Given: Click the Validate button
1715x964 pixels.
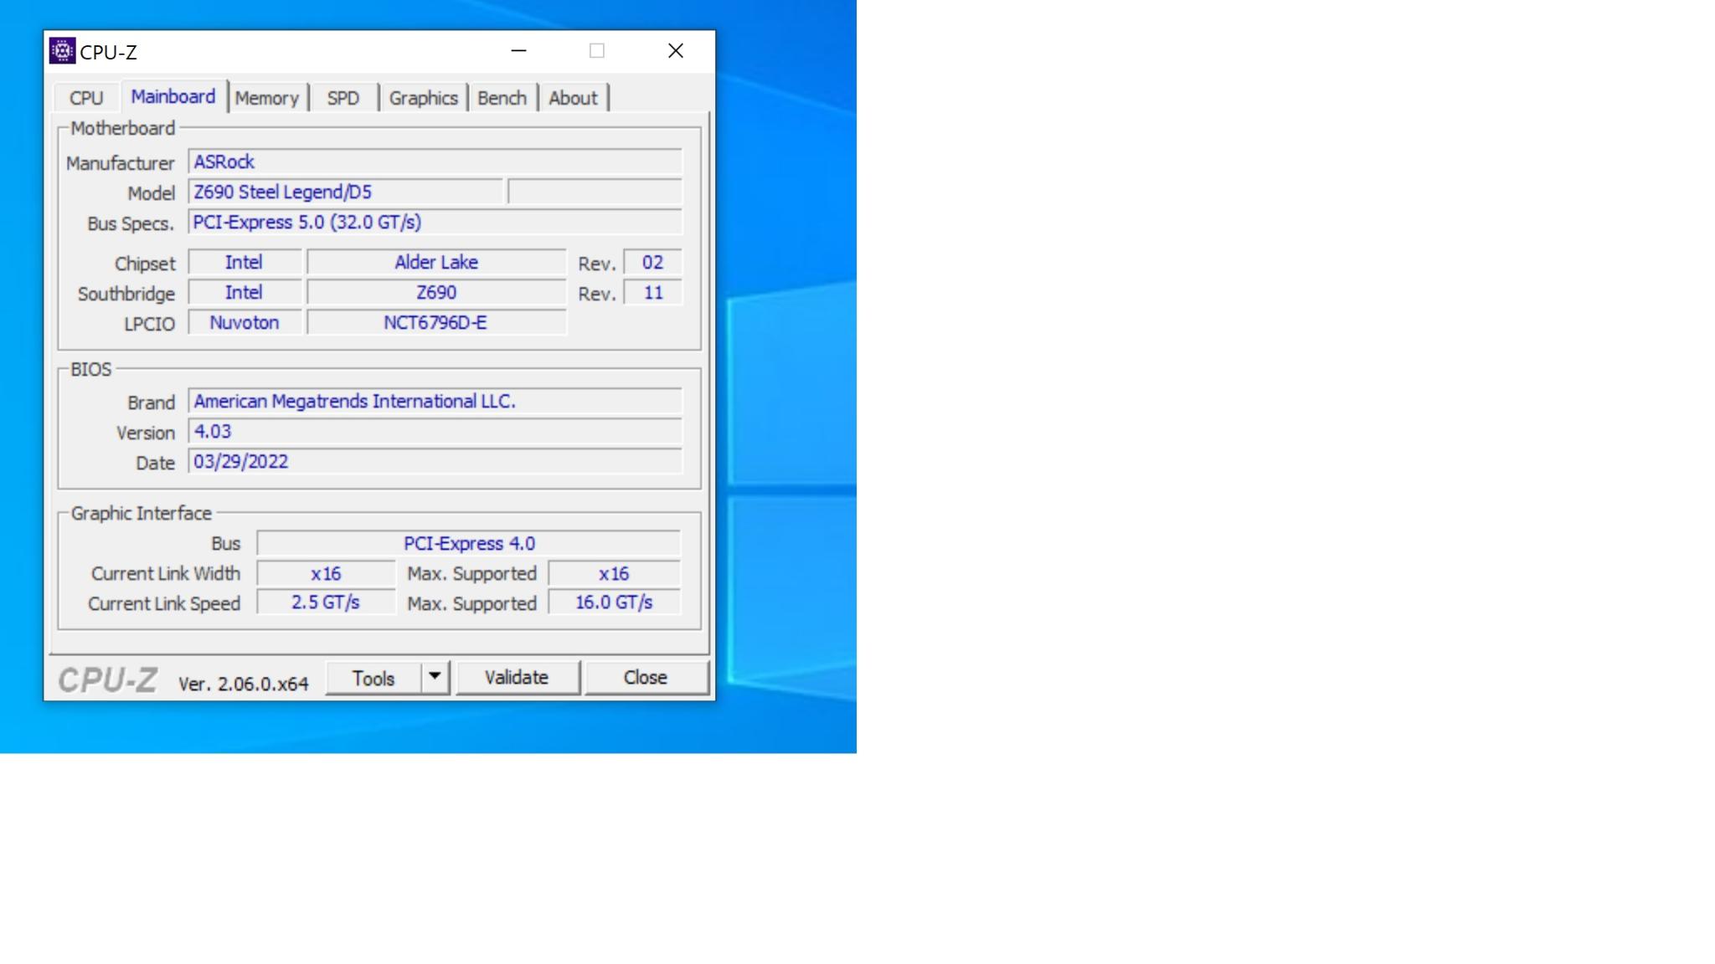Looking at the screenshot, I should click(x=517, y=677).
